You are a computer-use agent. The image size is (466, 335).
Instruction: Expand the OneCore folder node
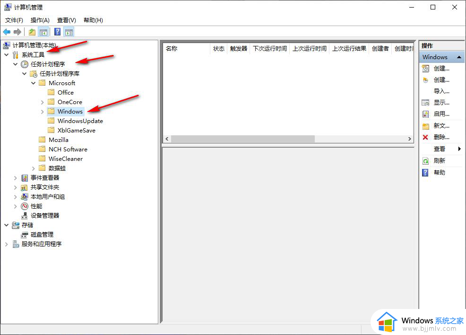click(42, 102)
